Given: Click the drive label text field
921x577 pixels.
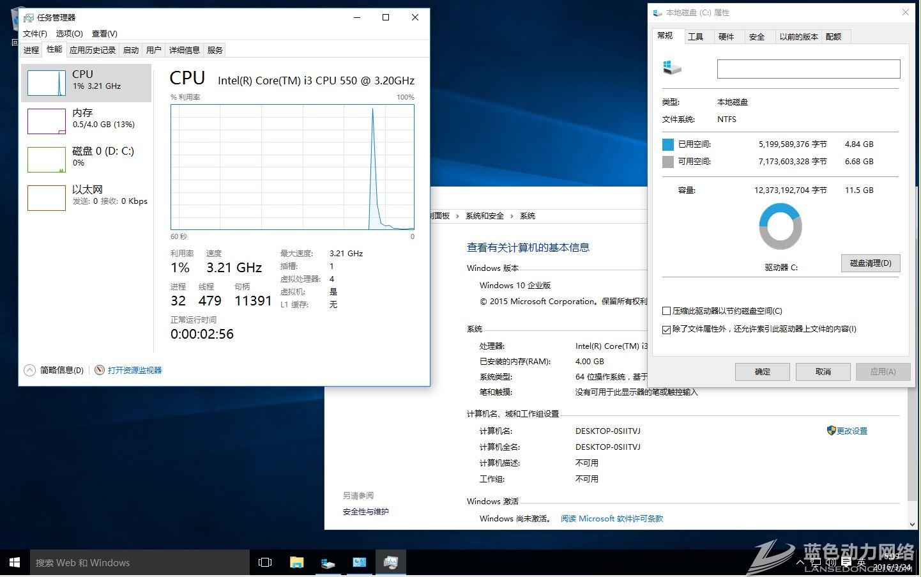Looking at the screenshot, I should click(808, 69).
